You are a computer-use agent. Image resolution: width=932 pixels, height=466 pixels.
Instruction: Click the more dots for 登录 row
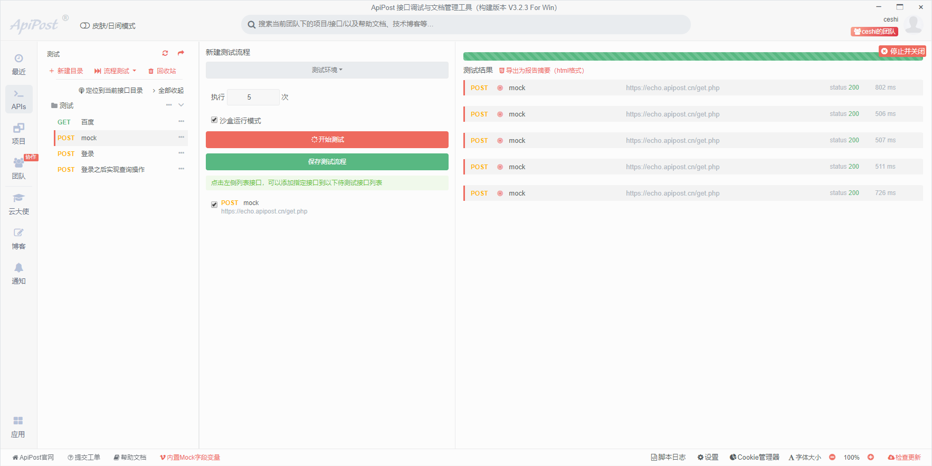[x=181, y=153]
